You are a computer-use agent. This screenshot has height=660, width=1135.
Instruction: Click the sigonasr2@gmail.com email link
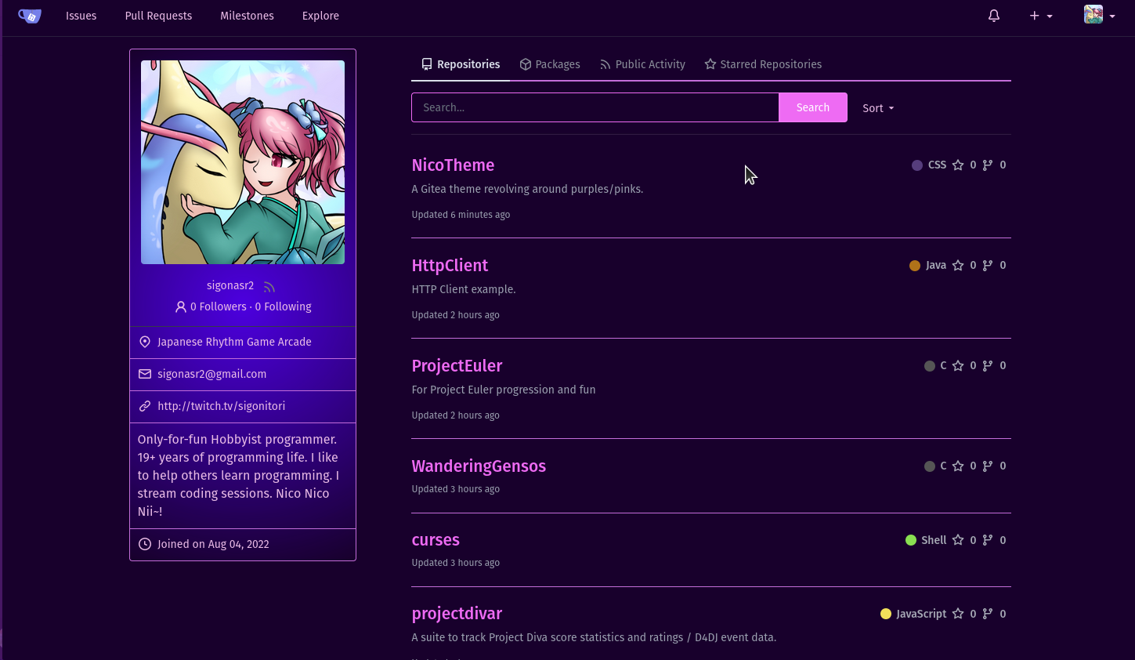(211, 374)
